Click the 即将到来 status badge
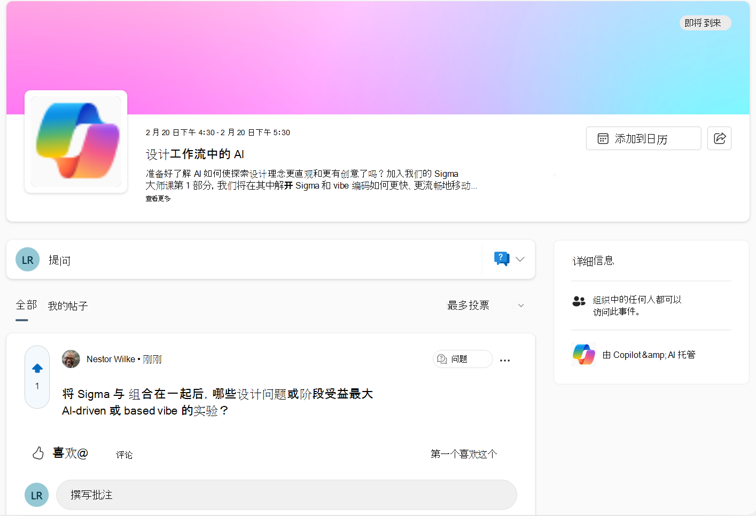This screenshot has height=516, width=756. 705,23
